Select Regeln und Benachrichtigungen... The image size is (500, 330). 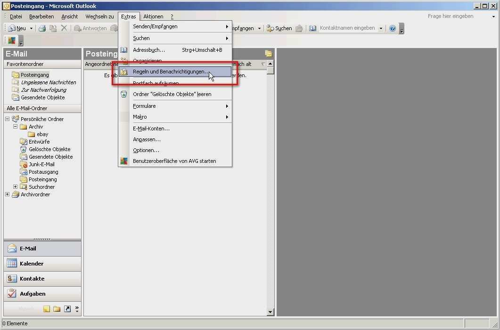(175, 72)
